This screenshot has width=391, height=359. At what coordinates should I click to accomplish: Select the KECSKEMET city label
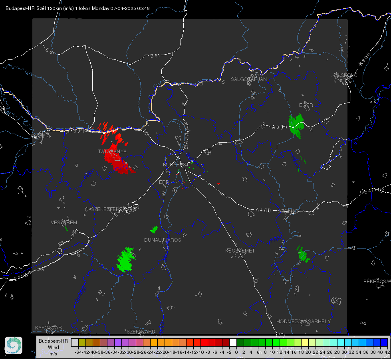240,251
